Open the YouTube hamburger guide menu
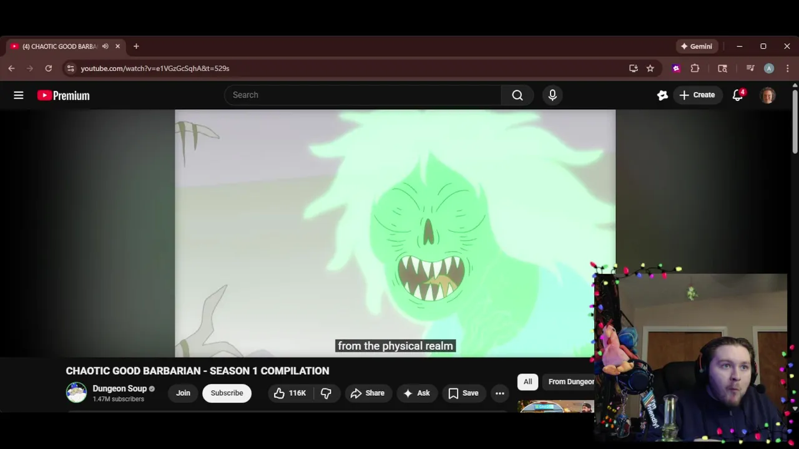This screenshot has height=449, width=799. (x=19, y=95)
